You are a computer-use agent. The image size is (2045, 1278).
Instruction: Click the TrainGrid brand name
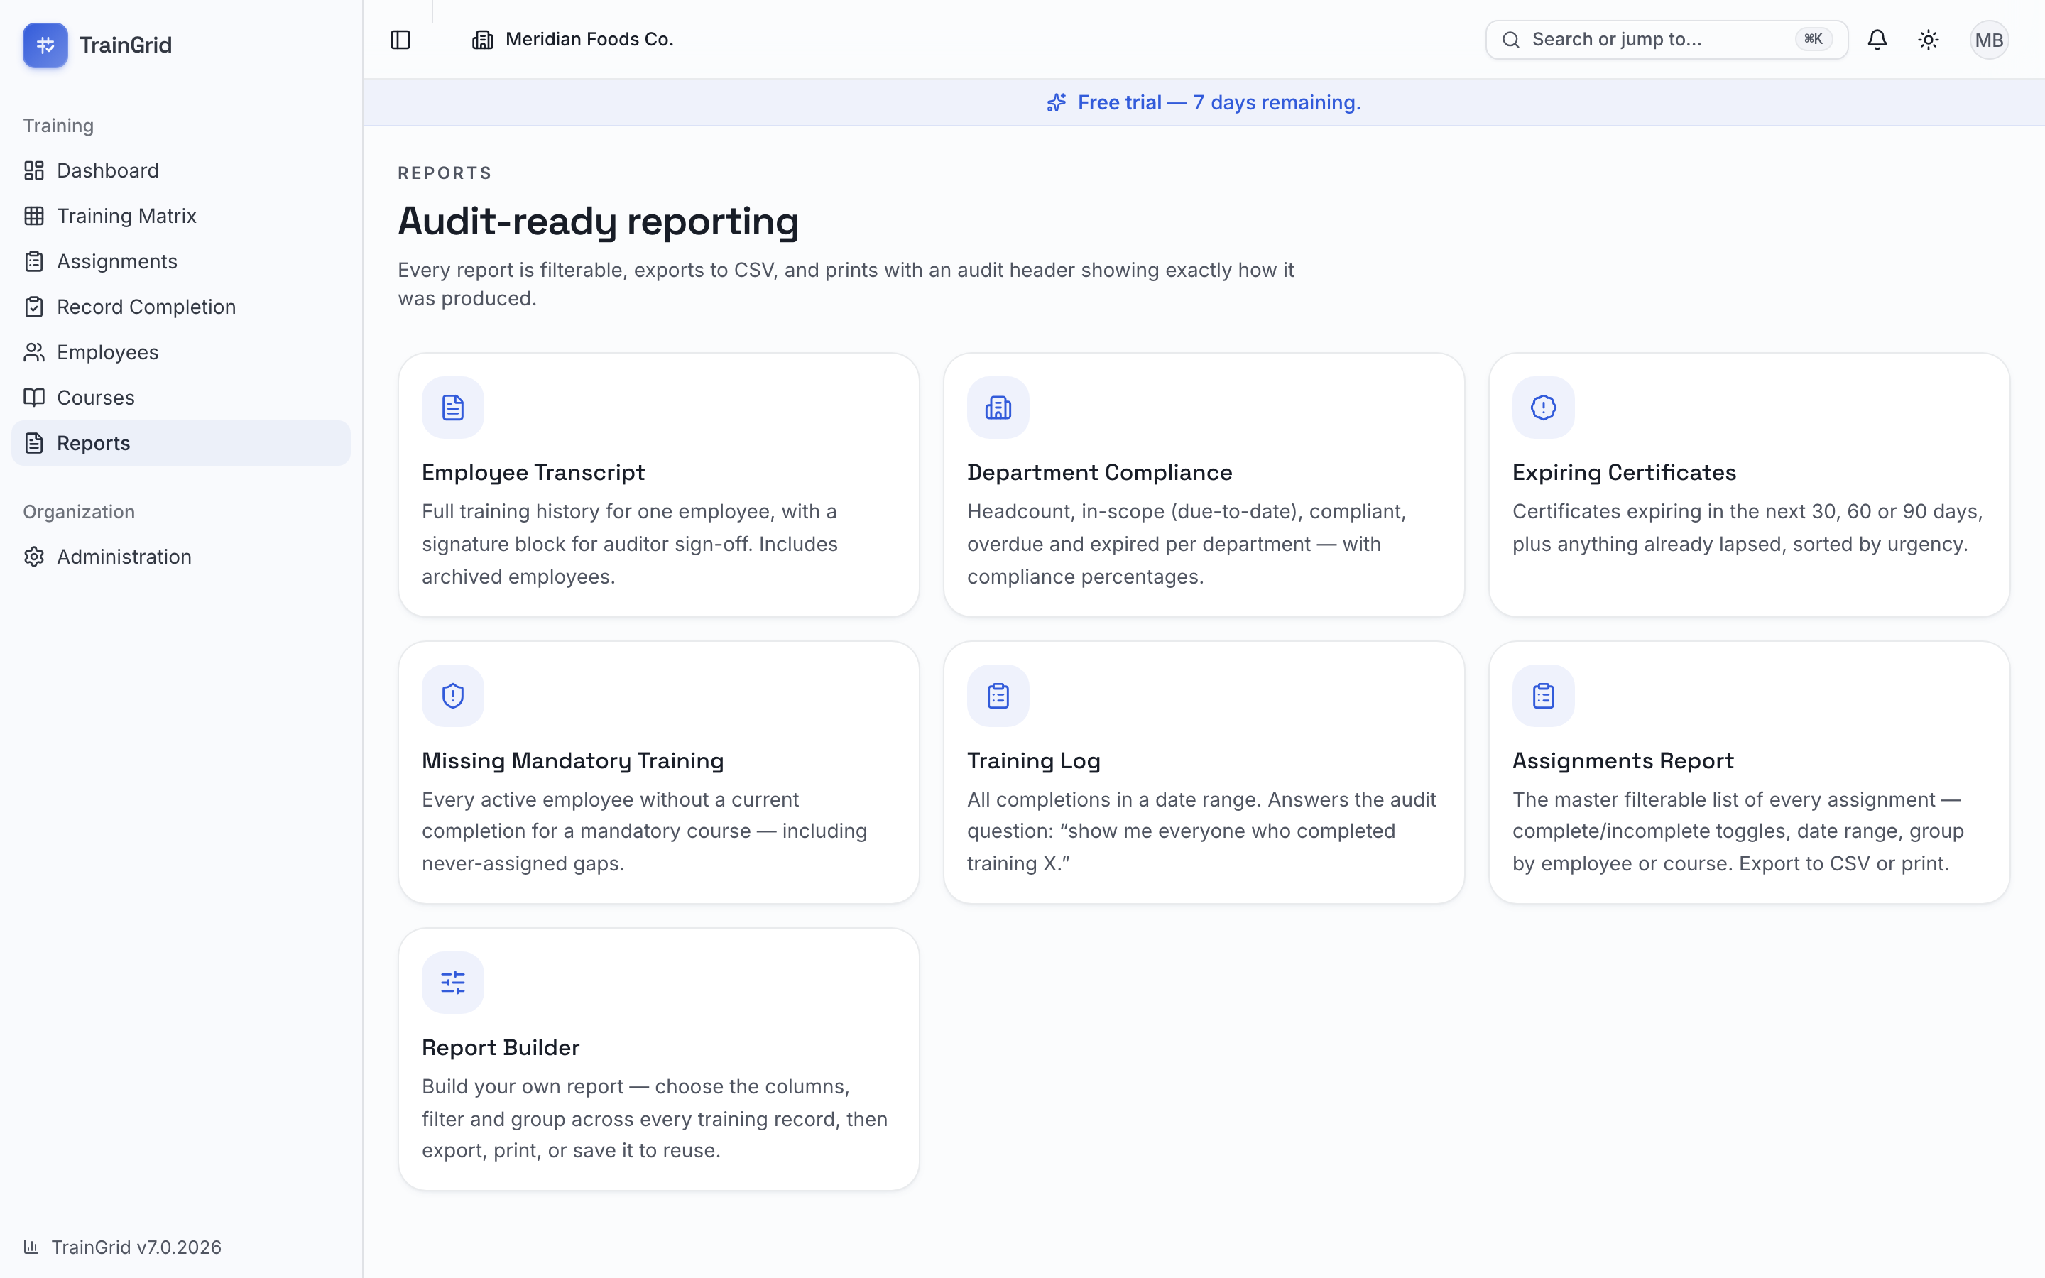(126, 45)
